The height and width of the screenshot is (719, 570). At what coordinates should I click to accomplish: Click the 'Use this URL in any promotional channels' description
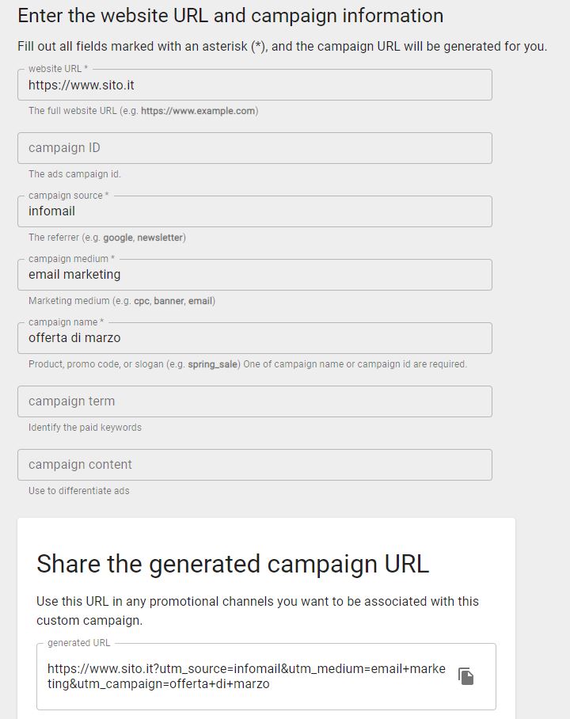coord(257,611)
